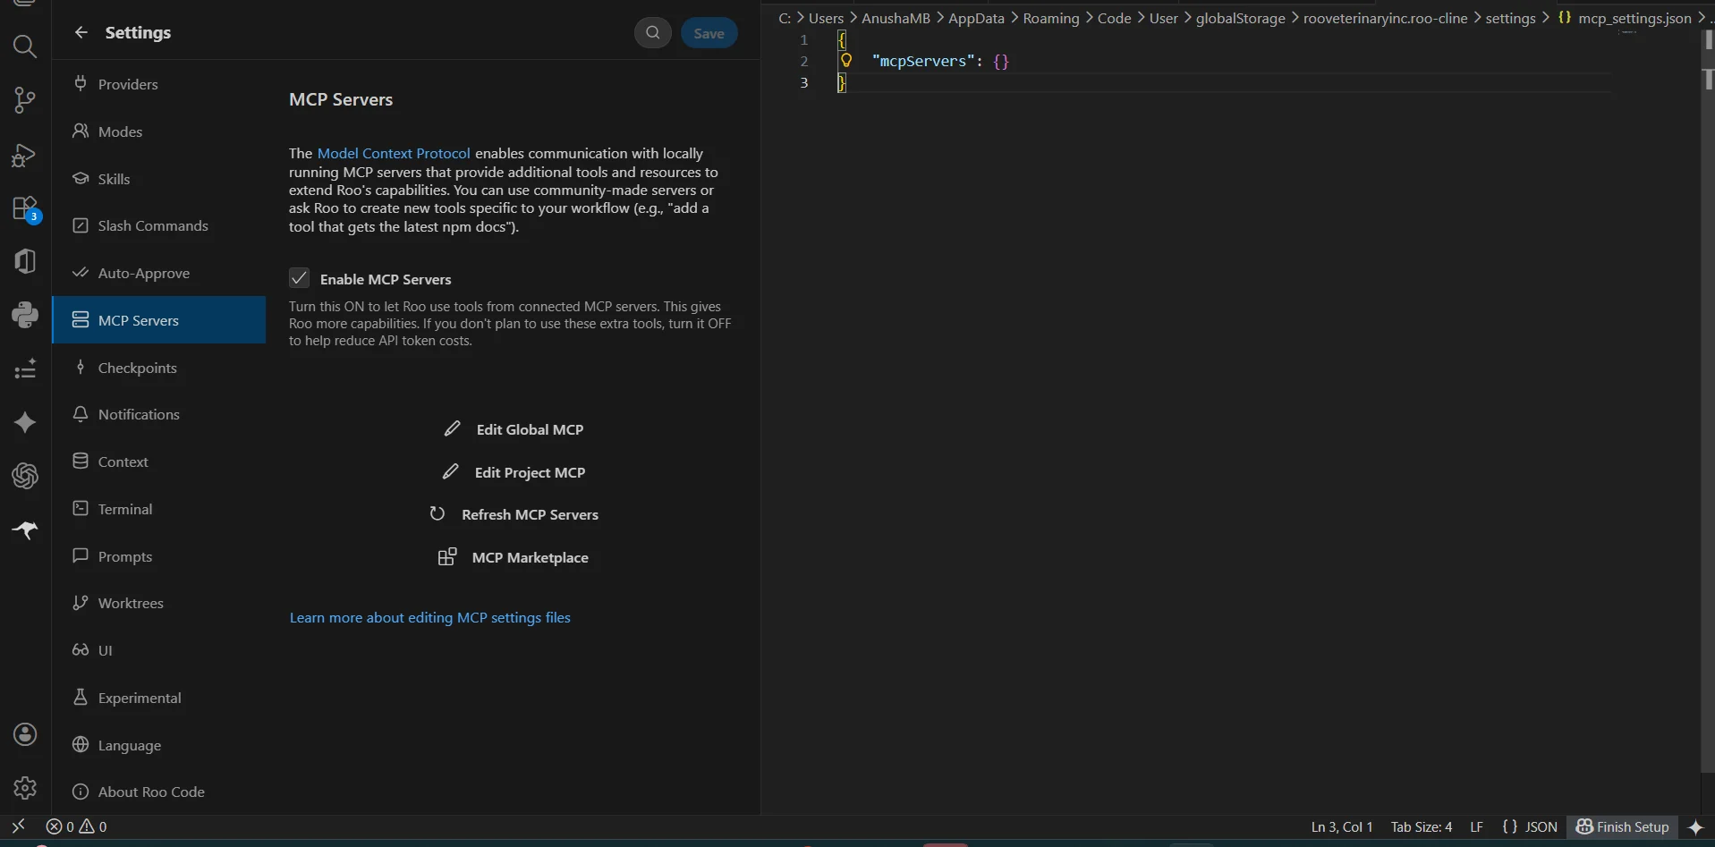
Task: Open Run and Debug view icon
Action: pyautogui.click(x=25, y=156)
